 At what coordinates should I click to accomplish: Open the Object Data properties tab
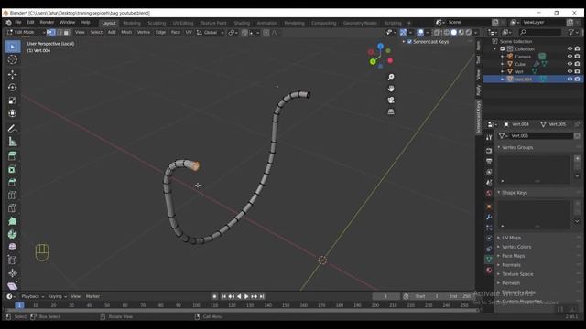[489, 259]
